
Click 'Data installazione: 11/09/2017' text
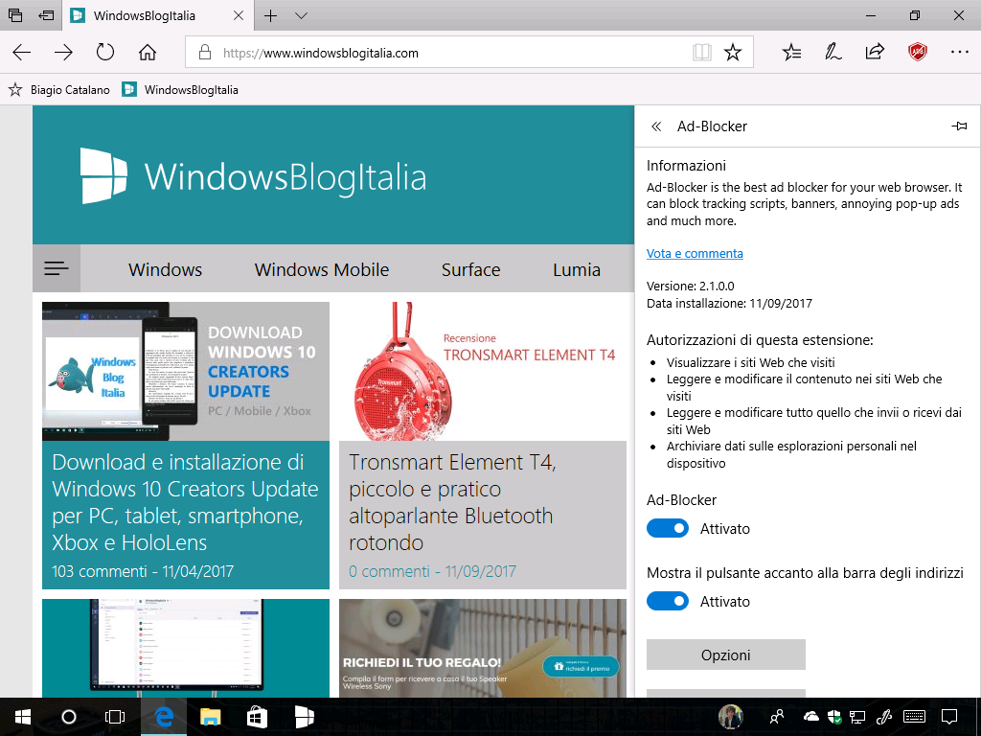pos(729,304)
